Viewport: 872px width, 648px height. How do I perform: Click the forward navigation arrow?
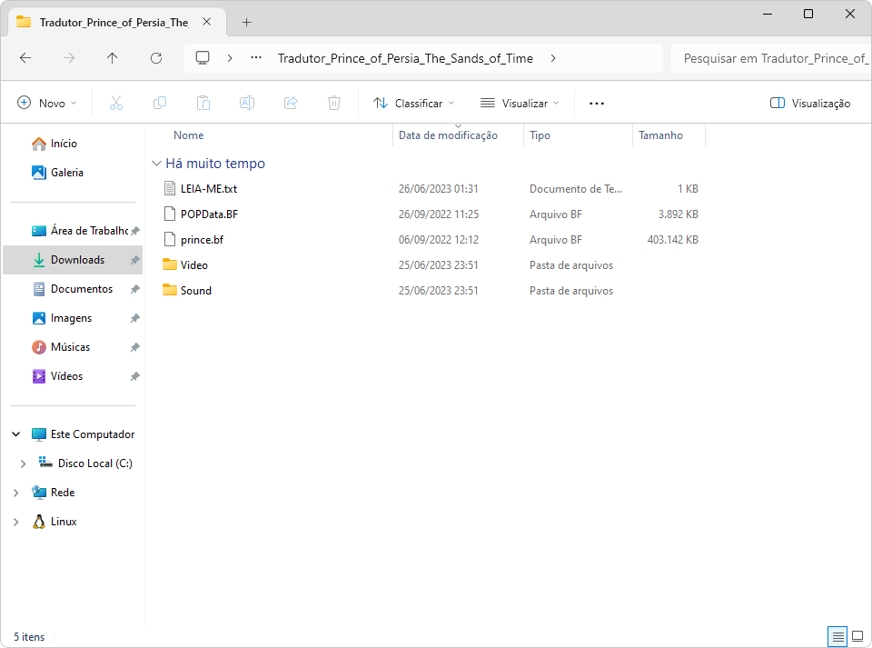(69, 58)
